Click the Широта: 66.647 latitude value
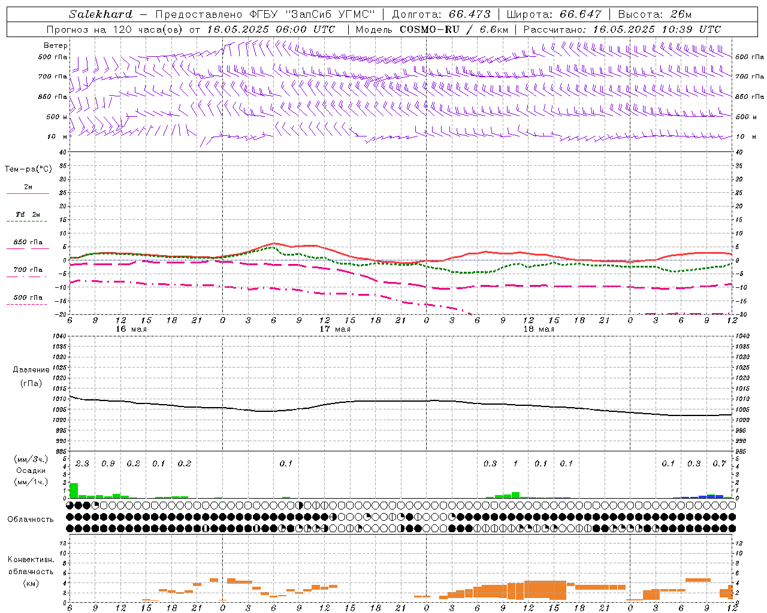 (554, 14)
